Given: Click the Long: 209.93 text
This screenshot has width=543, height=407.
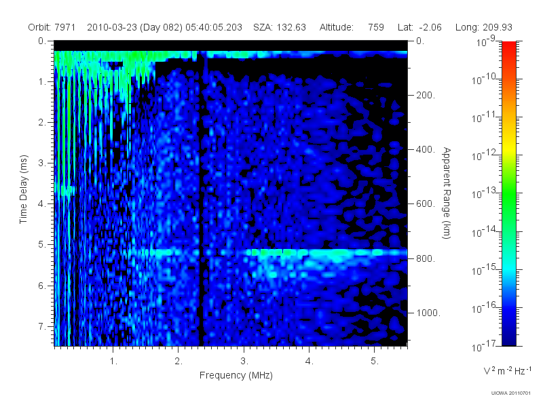Looking at the screenshot, I should pyautogui.click(x=483, y=27).
